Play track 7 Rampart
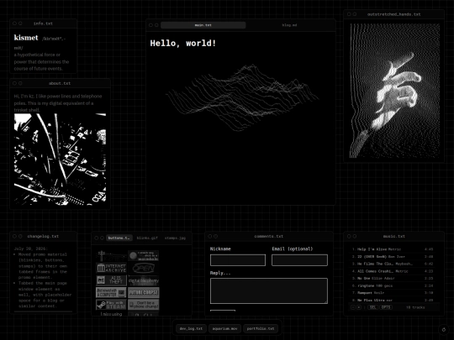This screenshot has height=340, width=454. coord(393,293)
